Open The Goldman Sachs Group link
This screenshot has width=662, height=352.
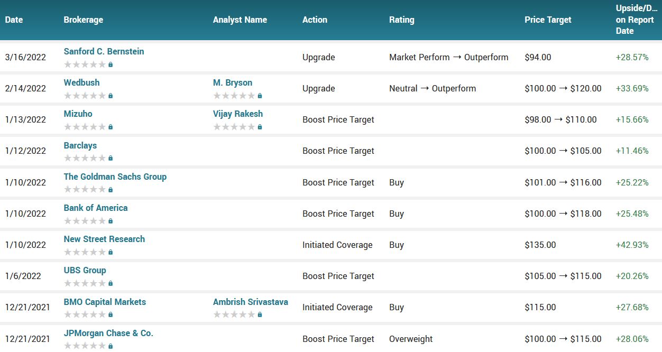(115, 177)
